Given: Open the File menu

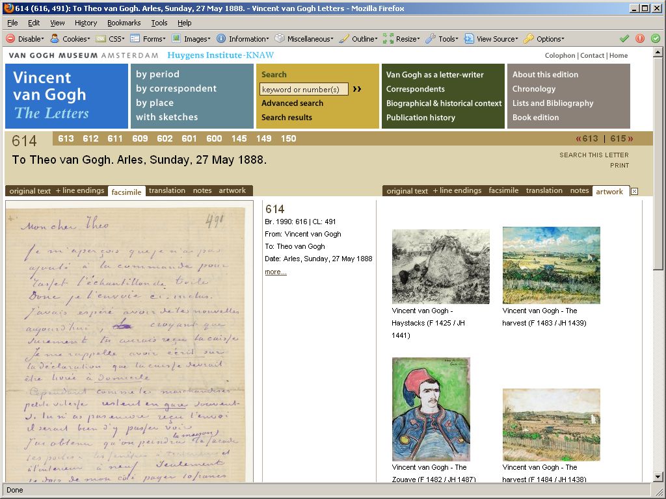Looking at the screenshot, I should pos(13,23).
